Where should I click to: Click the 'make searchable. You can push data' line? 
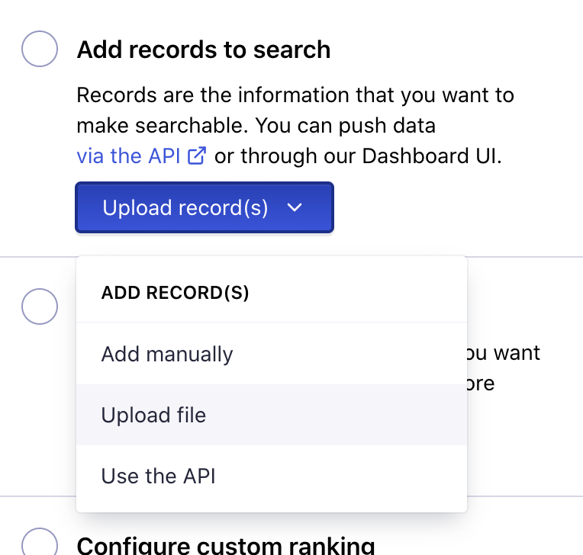[x=256, y=126]
